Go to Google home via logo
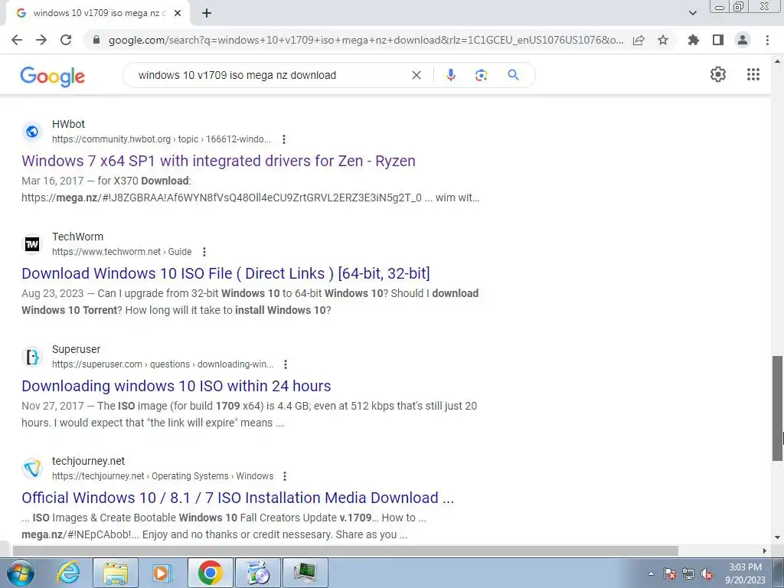Image resolution: width=784 pixels, height=588 pixels. click(x=53, y=77)
